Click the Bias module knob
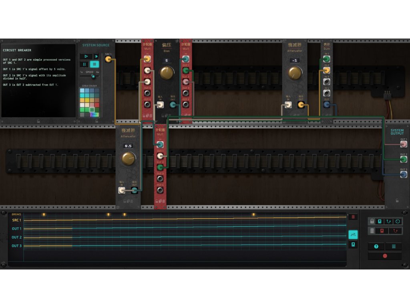 (x=167, y=73)
